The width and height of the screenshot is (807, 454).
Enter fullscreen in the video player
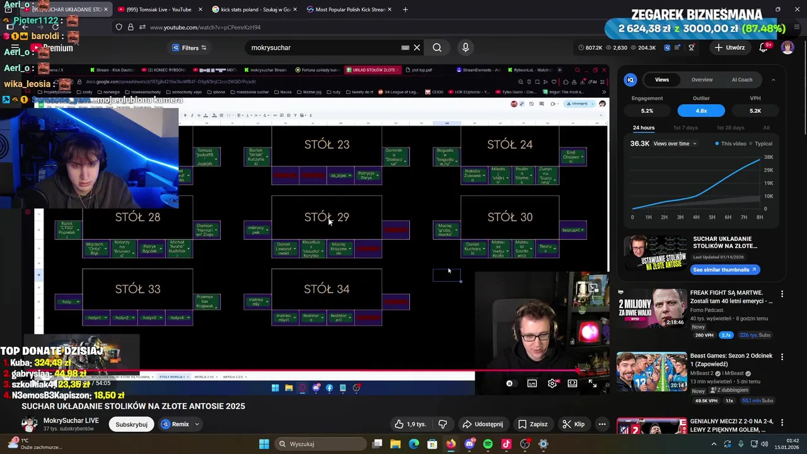click(593, 383)
